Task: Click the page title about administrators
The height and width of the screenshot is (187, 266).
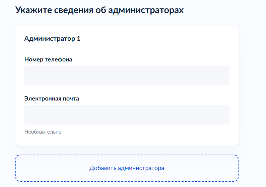Action: [99, 10]
